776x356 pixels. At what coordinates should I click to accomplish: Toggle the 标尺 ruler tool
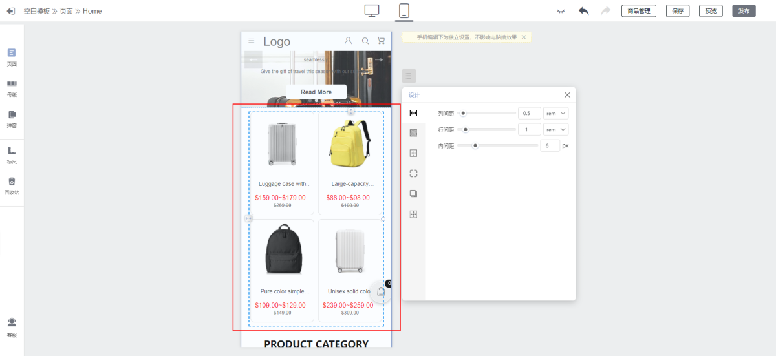pyautogui.click(x=12, y=154)
